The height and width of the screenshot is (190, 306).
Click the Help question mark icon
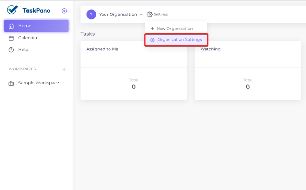pos(11,50)
